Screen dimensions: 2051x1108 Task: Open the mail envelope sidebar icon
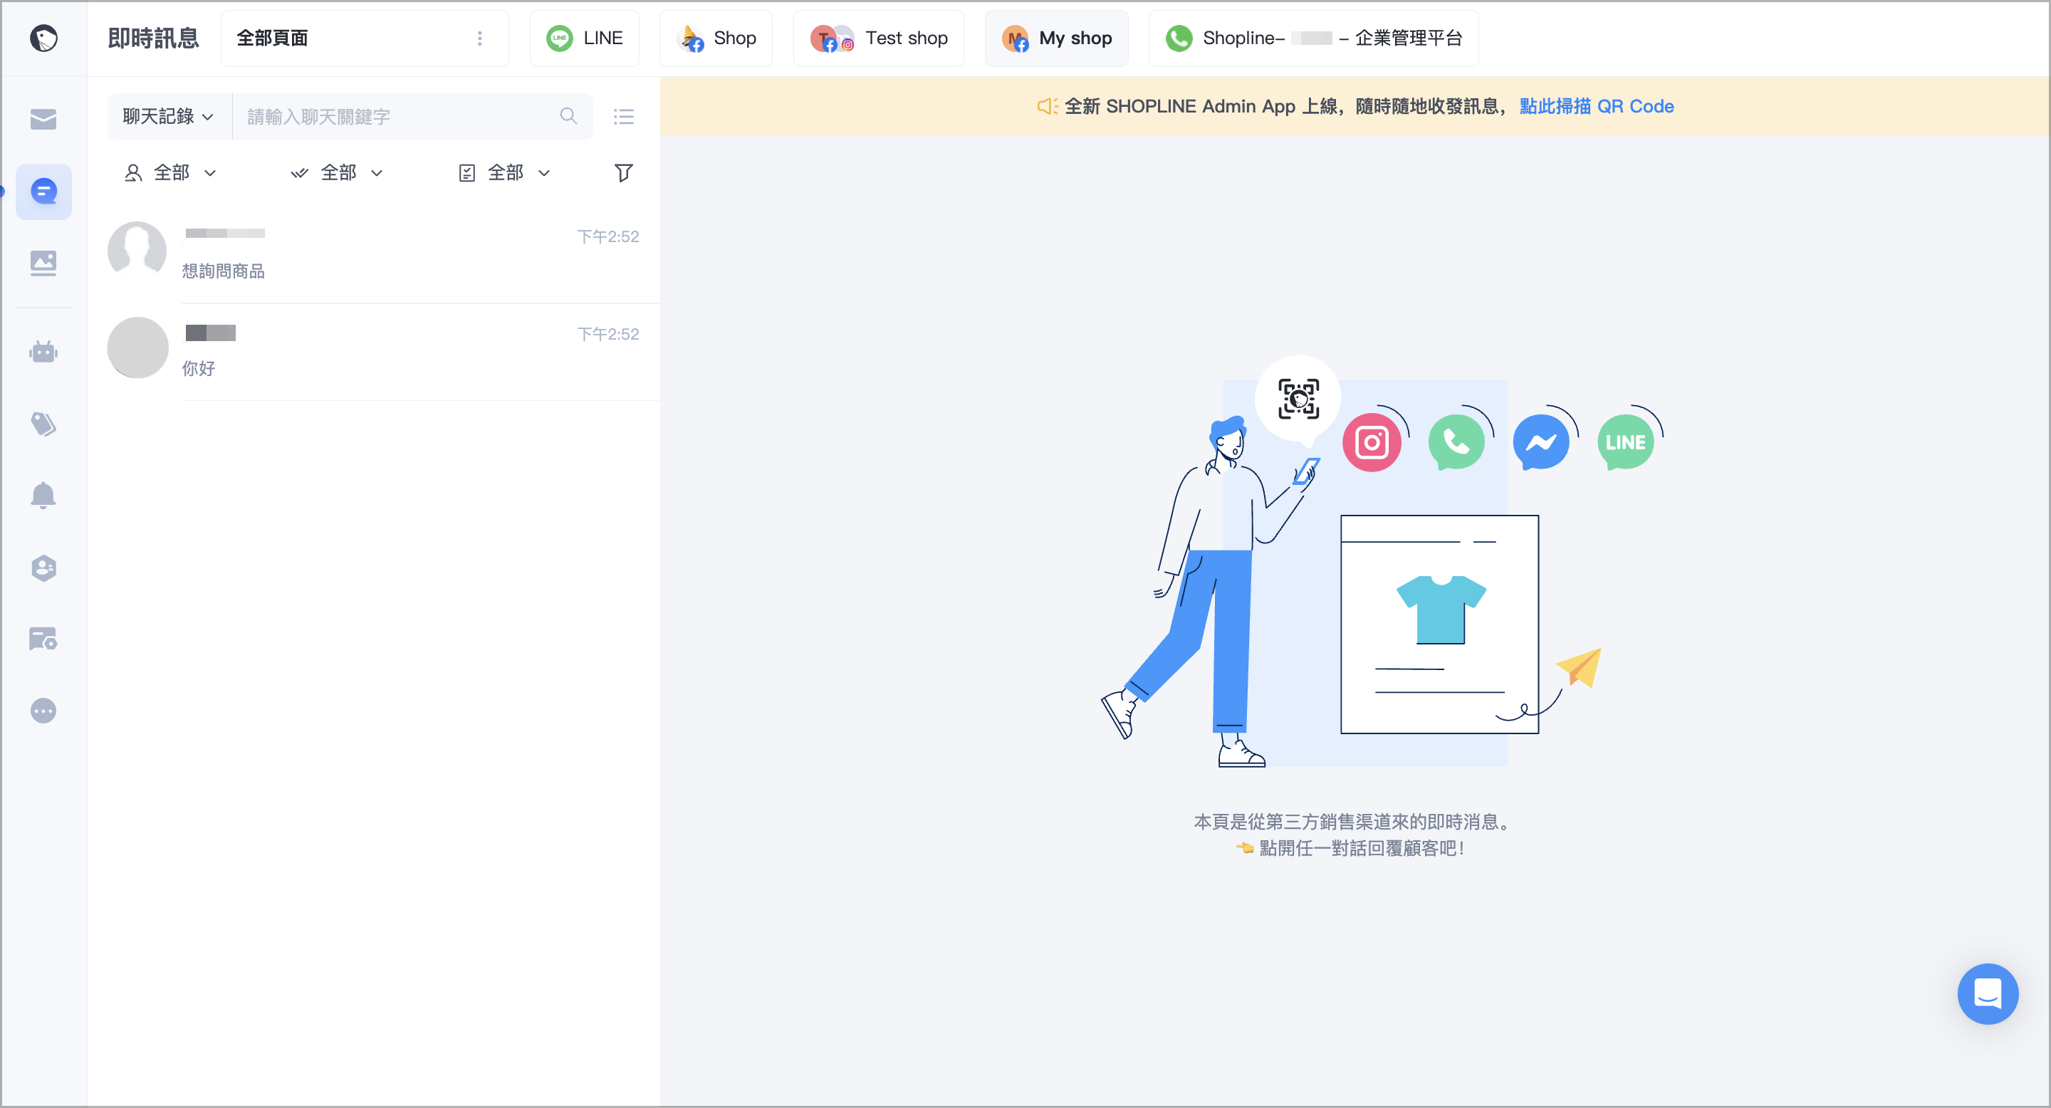coord(43,120)
